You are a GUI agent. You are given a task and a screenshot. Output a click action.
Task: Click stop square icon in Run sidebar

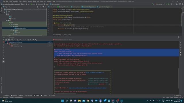pos(3,58)
